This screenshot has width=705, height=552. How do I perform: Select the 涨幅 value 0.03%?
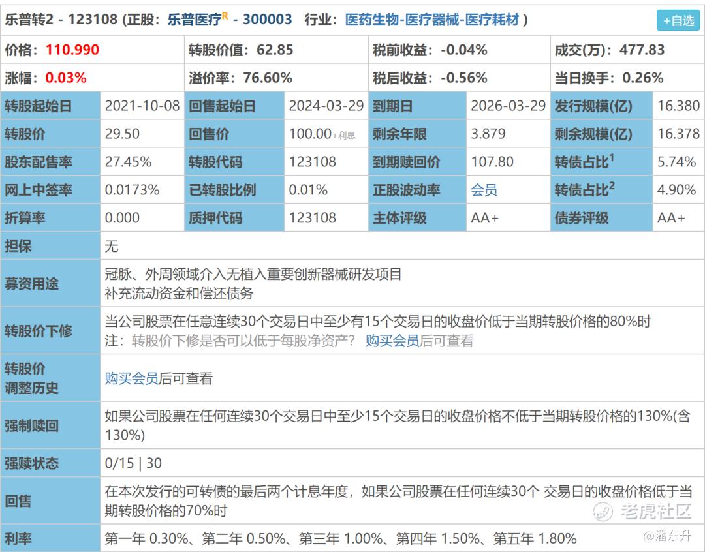tap(66, 78)
